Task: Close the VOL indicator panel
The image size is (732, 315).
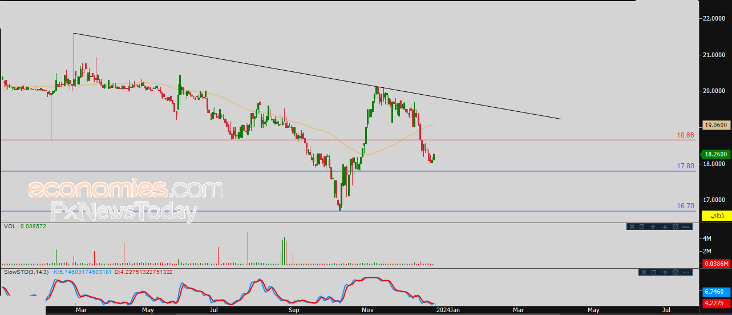Action: click(632, 227)
